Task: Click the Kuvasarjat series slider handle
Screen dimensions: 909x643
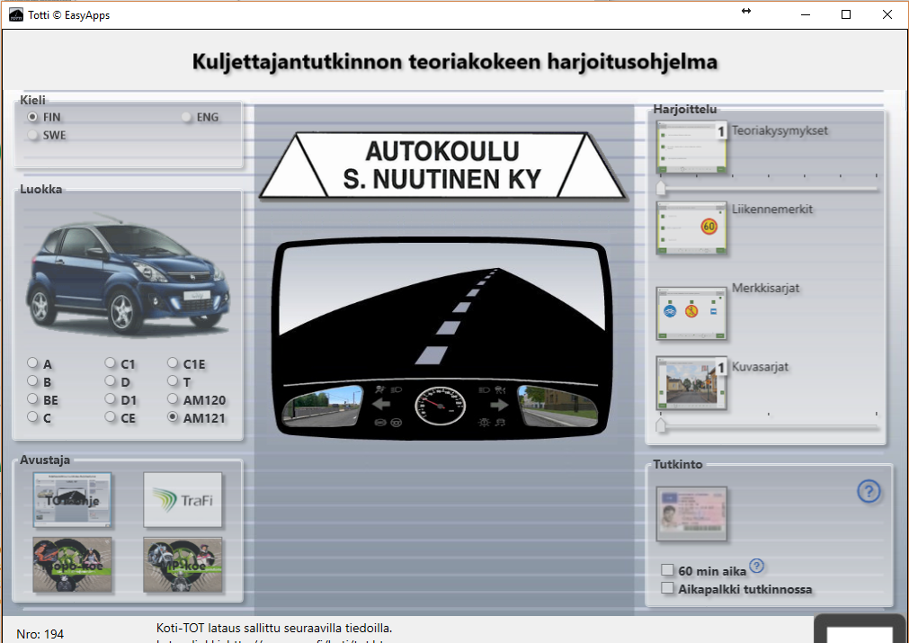Action: click(661, 425)
